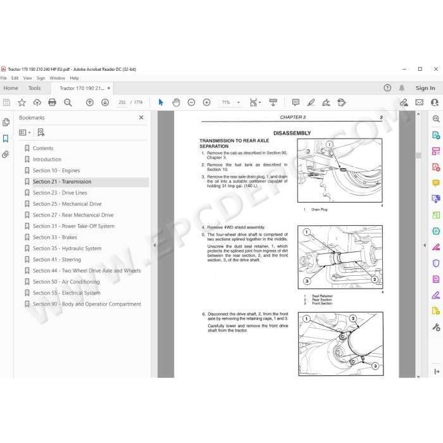Open Section 33 - Brakes bookmark
Image resolution: width=443 pixels, height=443 pixels.
pos(55,237)
